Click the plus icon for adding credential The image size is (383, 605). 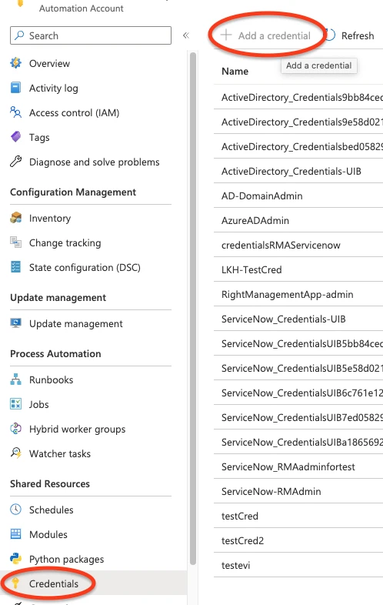coord(226,35)
